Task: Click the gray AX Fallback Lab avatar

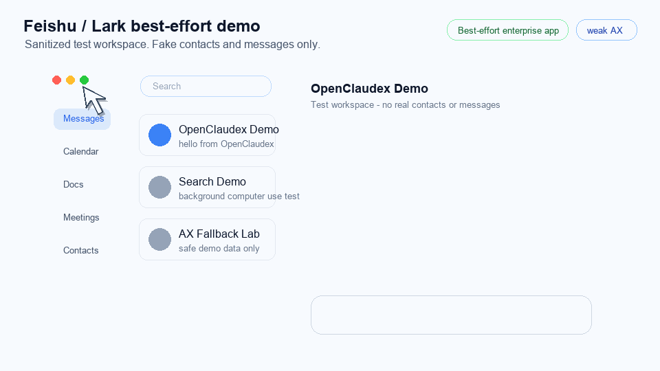Action: click(x=160, y=239)
